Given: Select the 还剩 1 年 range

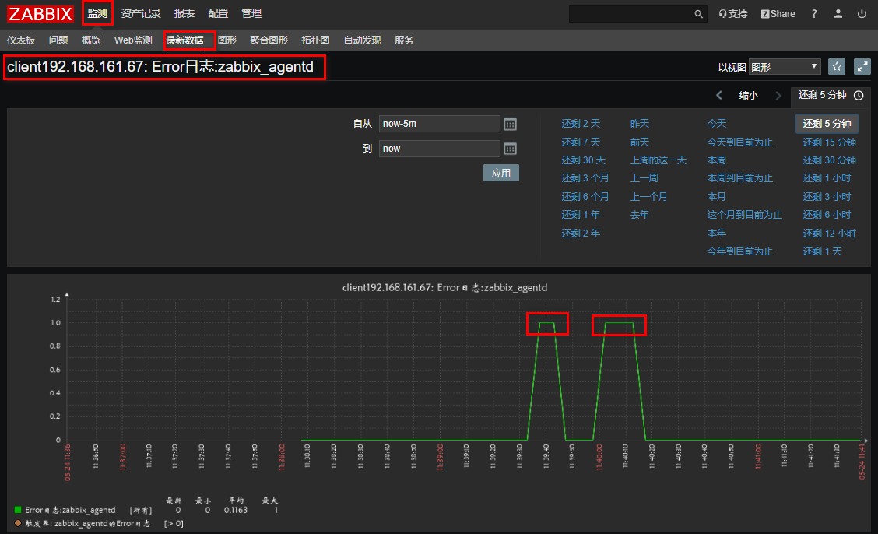Looking at the screenshot, I should tap(581, 214).
